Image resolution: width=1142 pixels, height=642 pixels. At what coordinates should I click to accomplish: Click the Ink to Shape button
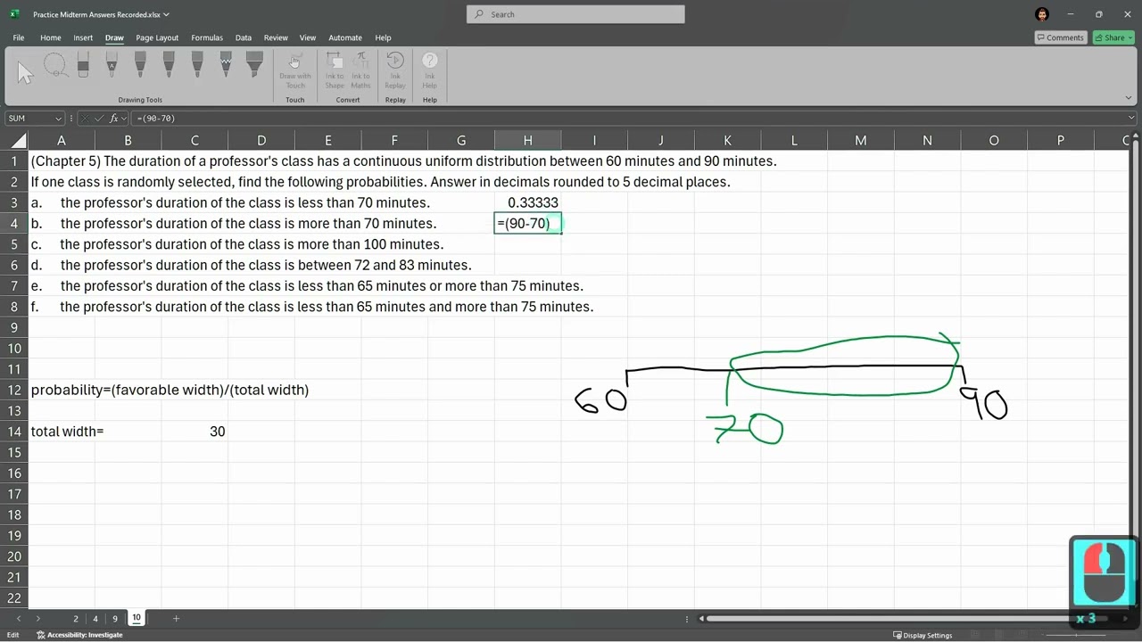point(335,70)
